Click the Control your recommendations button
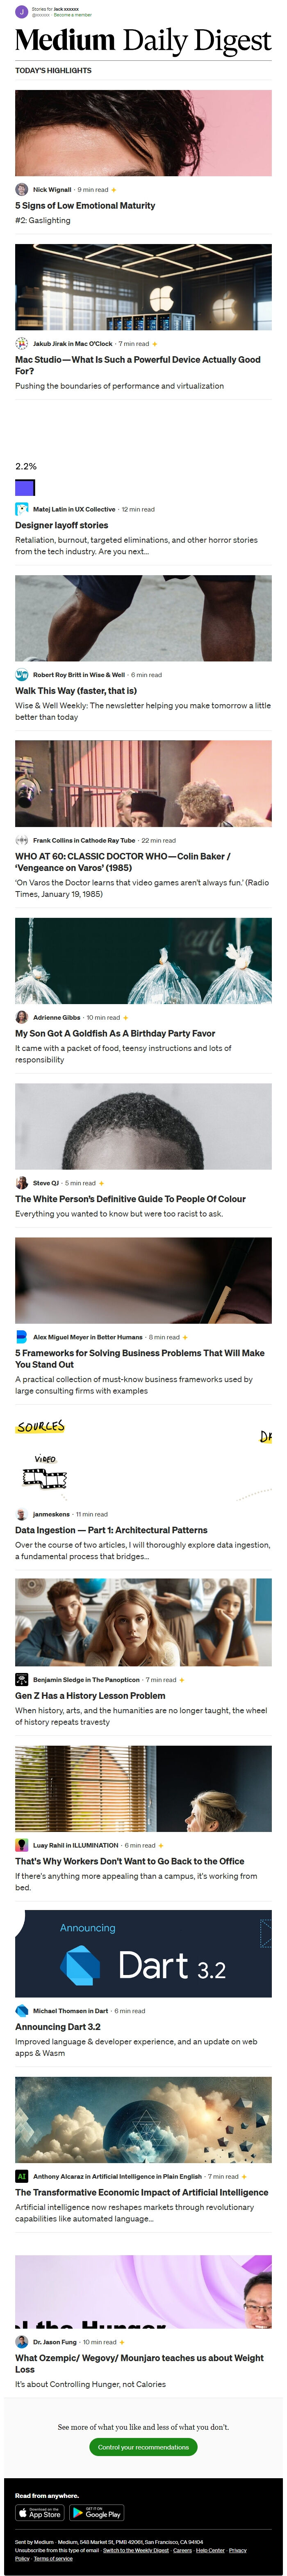Screen dimensions: 287x2576 point(143,2447)
